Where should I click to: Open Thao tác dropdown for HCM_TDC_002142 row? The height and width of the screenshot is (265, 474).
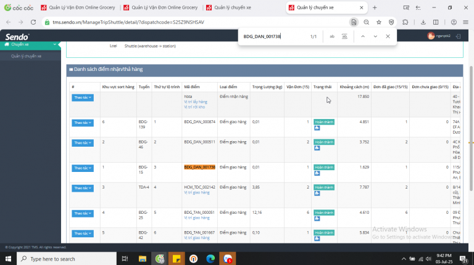click(83, 188)
